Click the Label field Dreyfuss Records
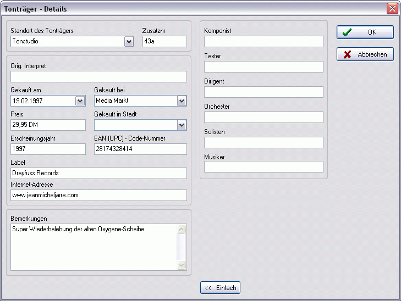 pyautogui.click(x=98, y=173)
